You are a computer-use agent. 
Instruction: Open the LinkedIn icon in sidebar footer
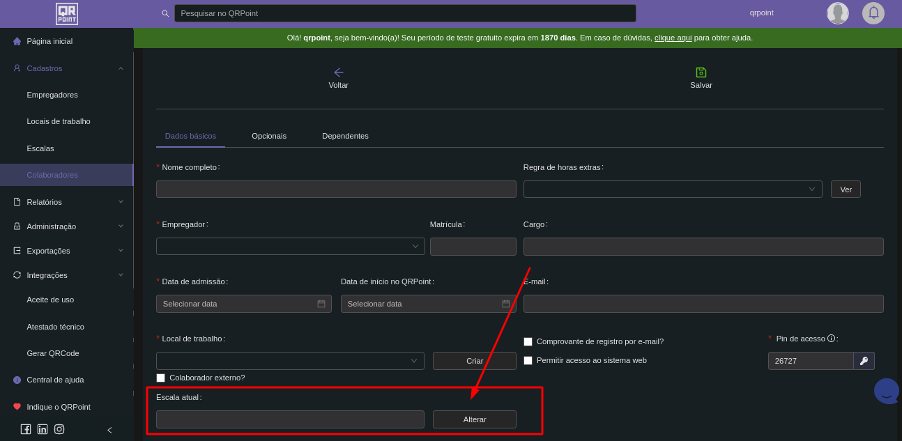coord(43,429)
